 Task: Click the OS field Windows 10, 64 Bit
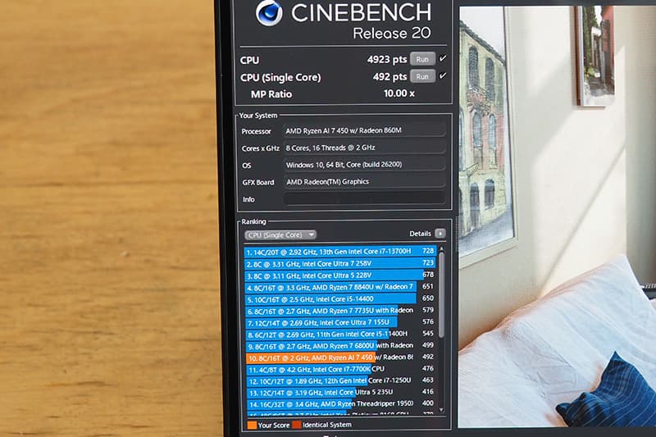click(364, 165)
